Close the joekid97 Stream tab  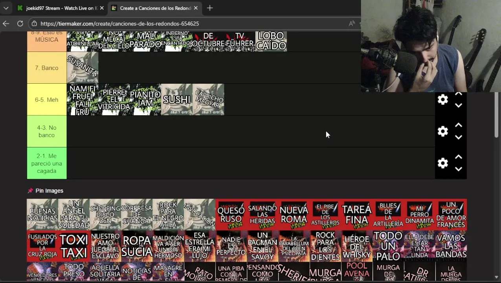(102, 8)
